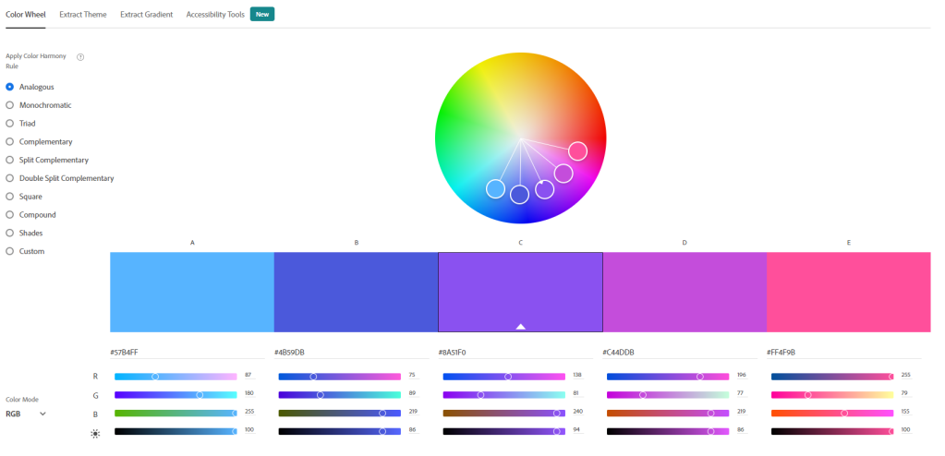Click the pink handle on the color wheel
The height and width of the screenshot is (456, 945).
577,150
